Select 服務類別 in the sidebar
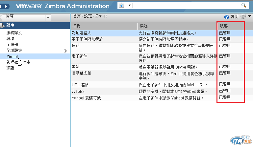The image size is (253, 147). click(x=14, y=33)
